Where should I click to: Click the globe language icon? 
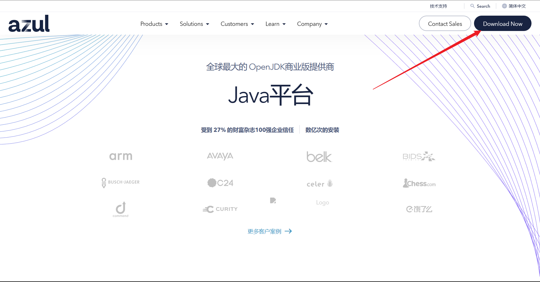504,6
